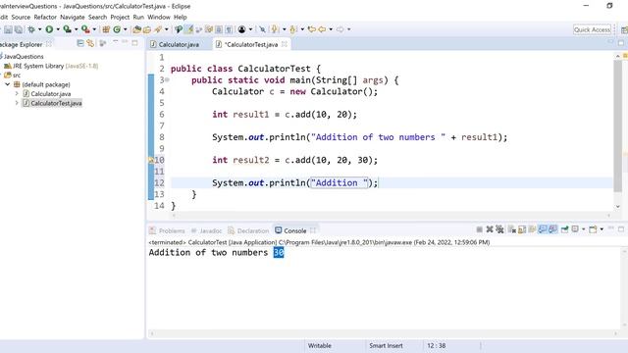Collapse the default package tree node

pos(7,84)
